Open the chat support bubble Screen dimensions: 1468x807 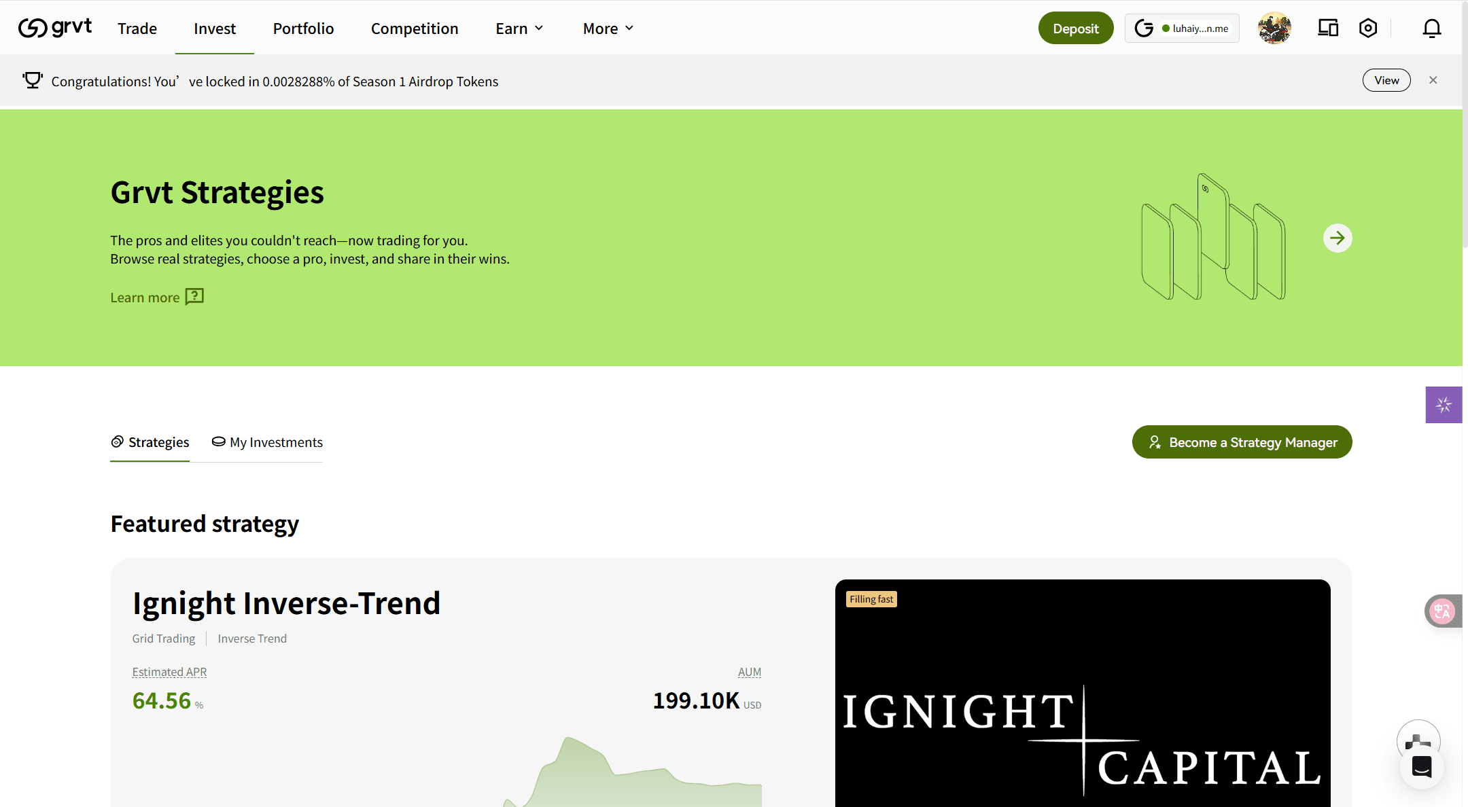click(1421, 766)
